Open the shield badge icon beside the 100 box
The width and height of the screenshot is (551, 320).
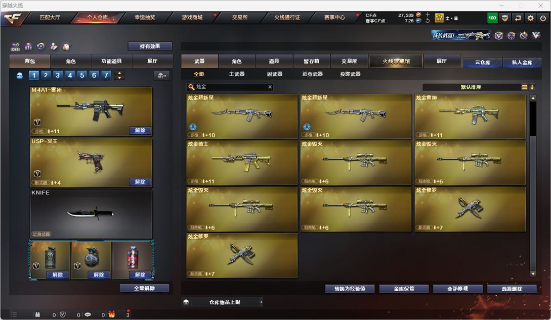(x=505, y=18)
